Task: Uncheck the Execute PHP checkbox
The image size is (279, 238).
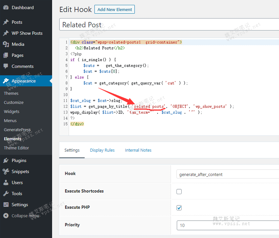Action: 179,208
